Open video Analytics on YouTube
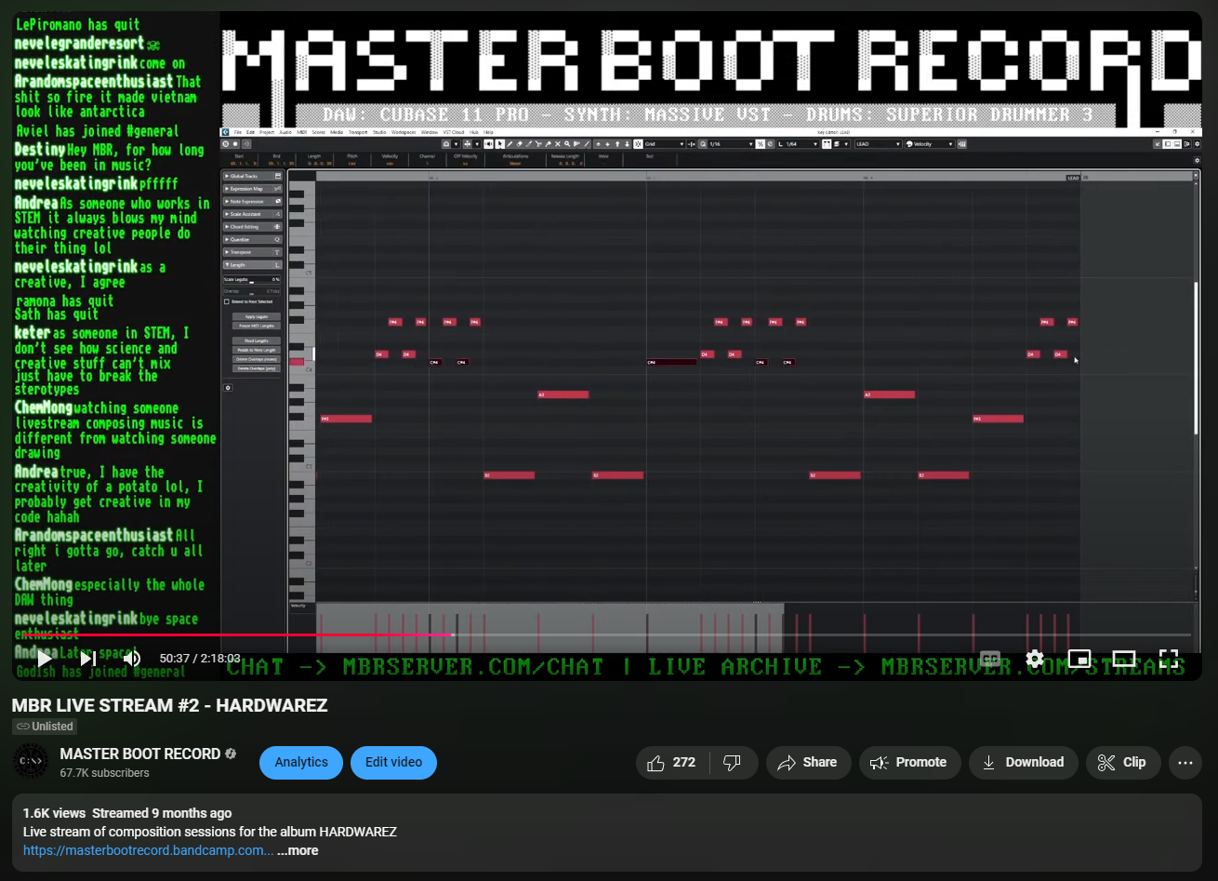The width and height of the screenshot is (1218, 881). click(300, 762)
